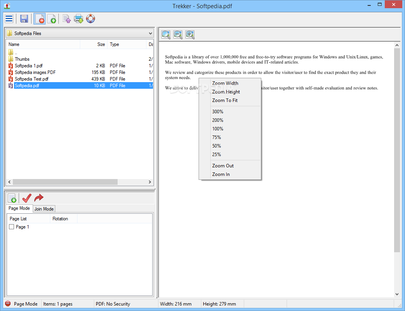Expand the Softpedia Files folder dropdown

point(150,33)
